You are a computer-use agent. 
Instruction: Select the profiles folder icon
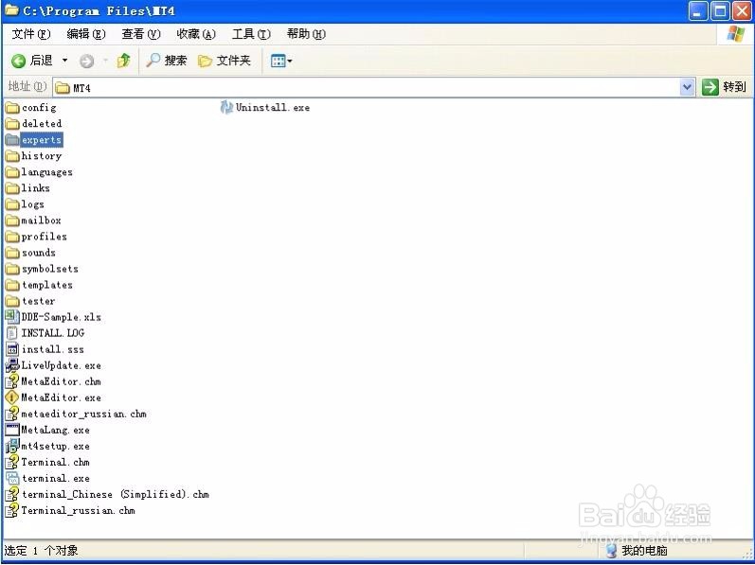click(x=12, y=237)
